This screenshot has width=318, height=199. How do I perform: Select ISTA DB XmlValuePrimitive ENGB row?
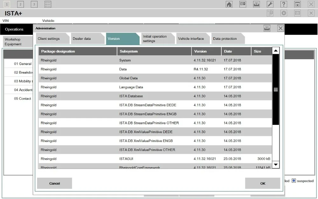[x=155, y=141]
